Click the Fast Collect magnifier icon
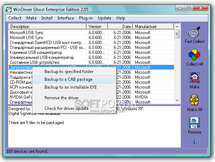Screen dimensions: 215x162 pos(194,32)
